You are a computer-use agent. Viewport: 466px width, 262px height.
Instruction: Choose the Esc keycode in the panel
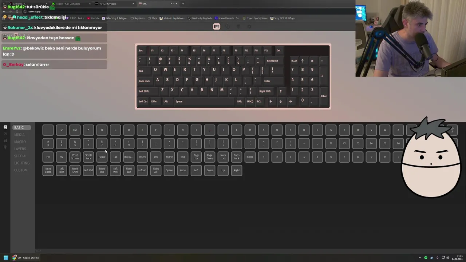[75, 130]
